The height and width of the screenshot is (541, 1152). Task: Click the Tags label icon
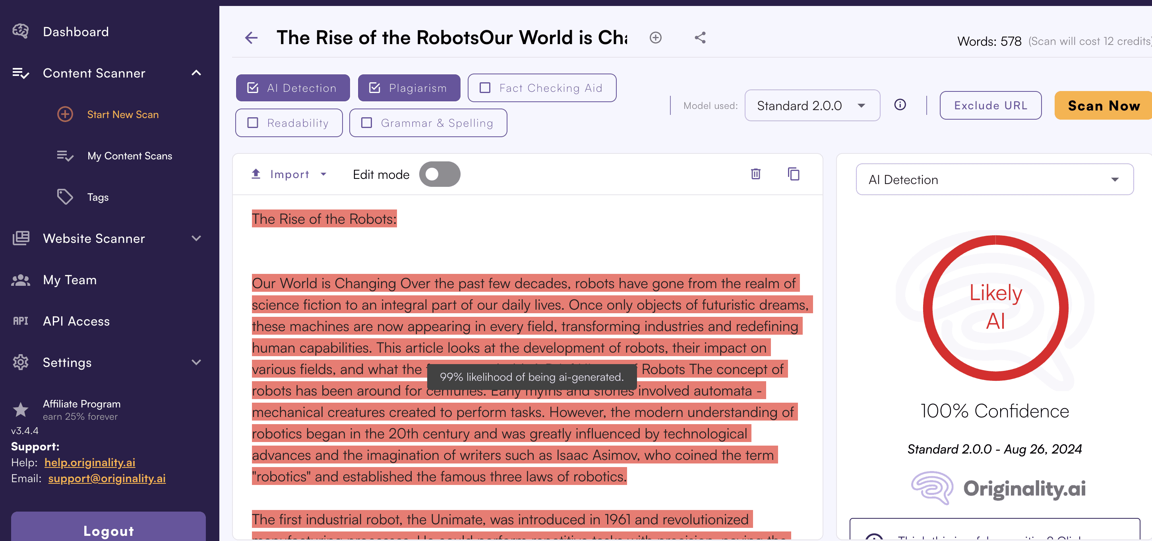[x=65, y=197]
